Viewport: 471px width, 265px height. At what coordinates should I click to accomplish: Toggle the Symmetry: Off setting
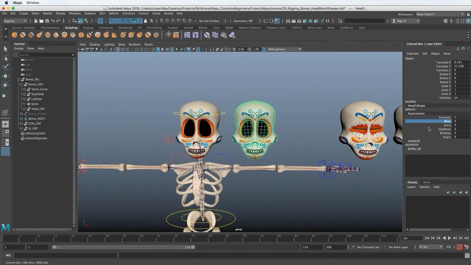click(243, 21)
